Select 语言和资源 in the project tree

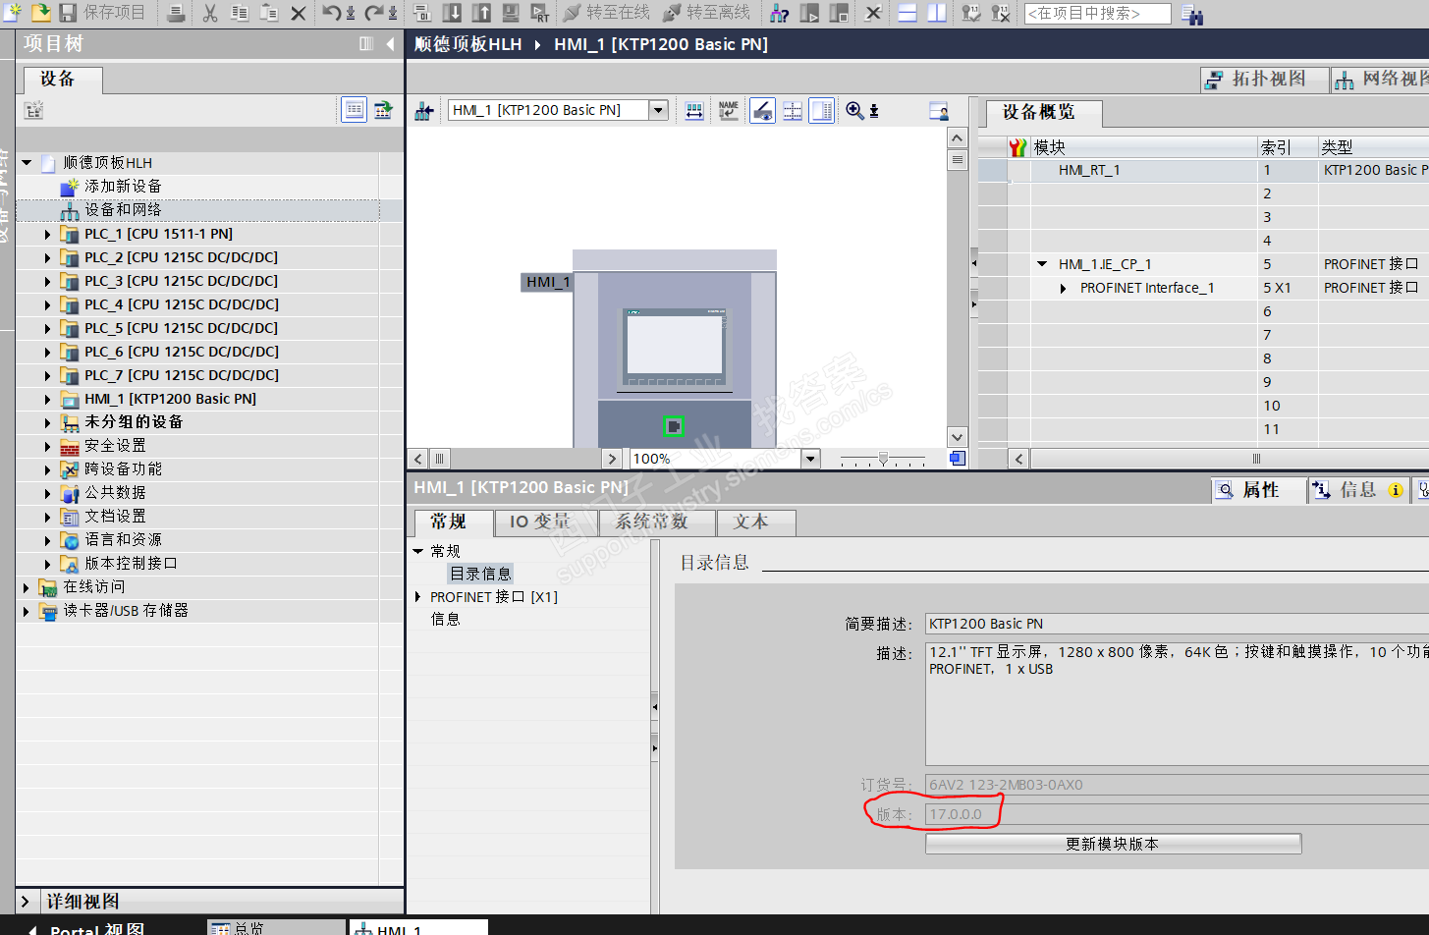coord(123,539)
